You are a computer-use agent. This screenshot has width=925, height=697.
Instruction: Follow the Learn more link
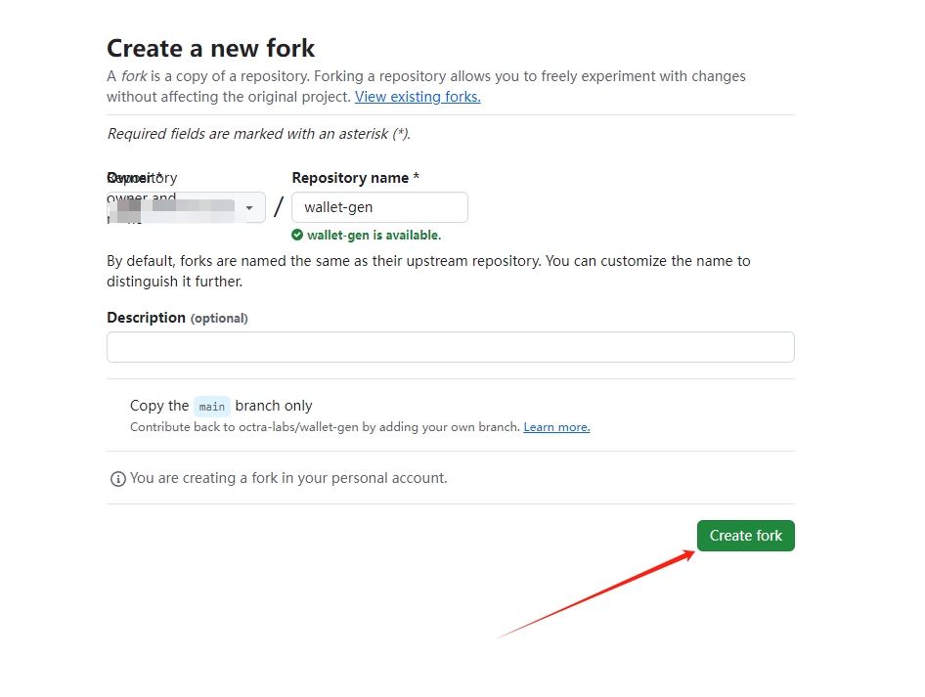[x=556, y=427]
